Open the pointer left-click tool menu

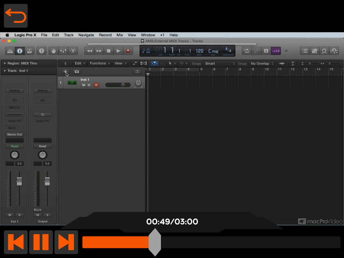tap(172, 64)
